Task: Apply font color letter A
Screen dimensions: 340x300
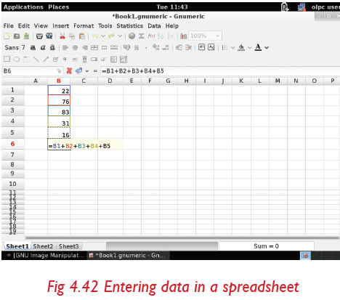Action: [258, 47]
